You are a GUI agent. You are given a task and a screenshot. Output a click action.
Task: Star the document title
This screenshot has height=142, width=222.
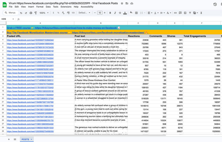point(121,3)
